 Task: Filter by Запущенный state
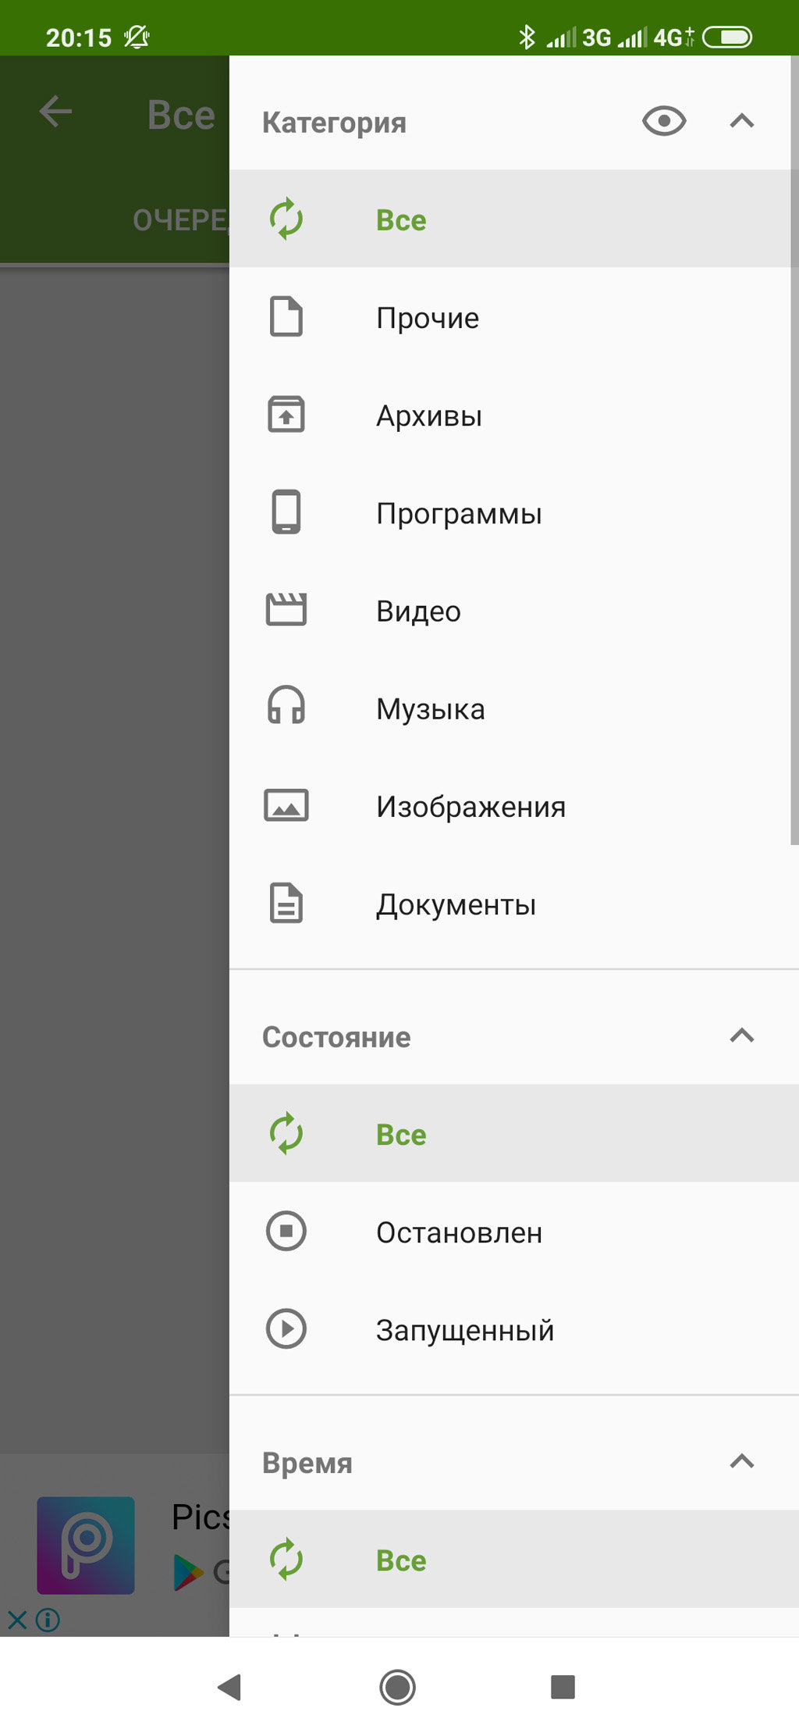[x=514, y=1329]
